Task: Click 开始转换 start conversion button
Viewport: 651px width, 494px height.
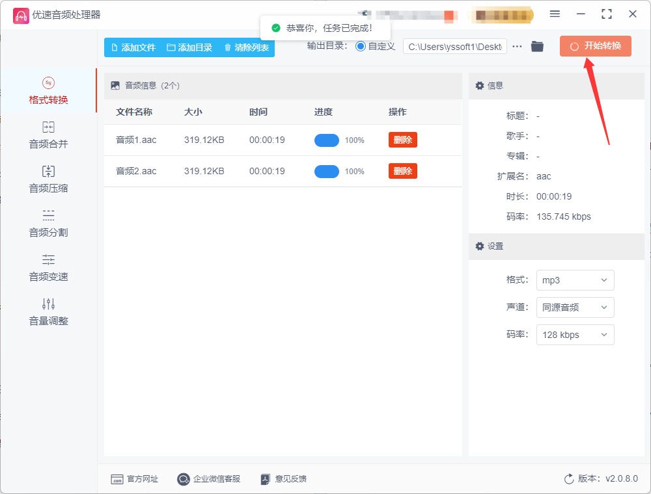Action: (x=596, y=46)
